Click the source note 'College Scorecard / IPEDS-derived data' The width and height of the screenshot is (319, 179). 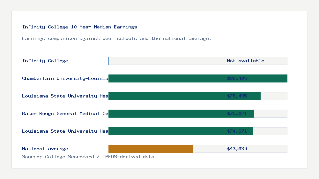(x=100, y=157)
